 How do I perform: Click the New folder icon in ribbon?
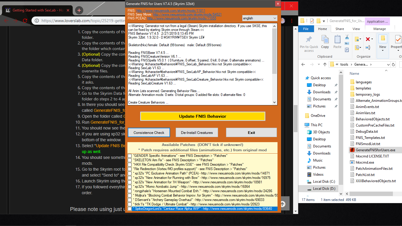click(x=383, y=39)
